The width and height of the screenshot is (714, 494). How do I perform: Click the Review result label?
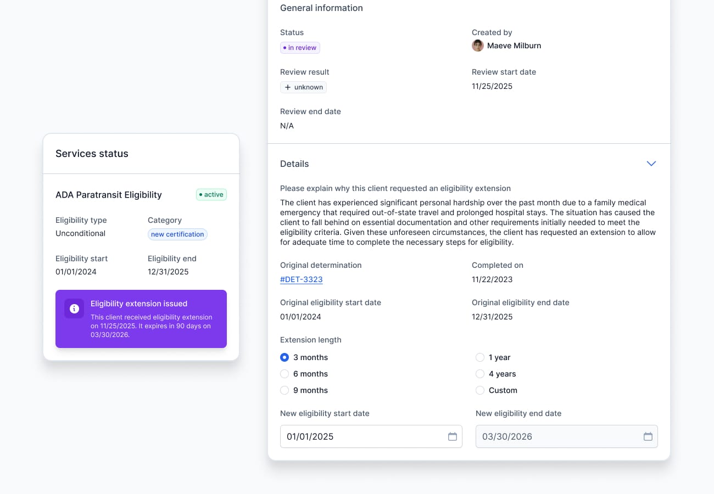(305, 72)
